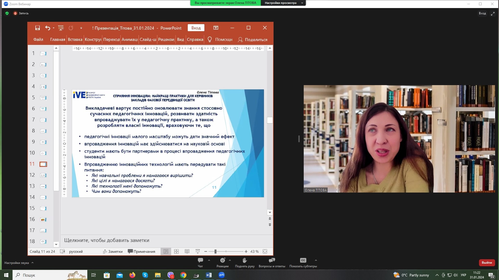
Task: Click the Поделиться share button
Action: pos(253,39)
